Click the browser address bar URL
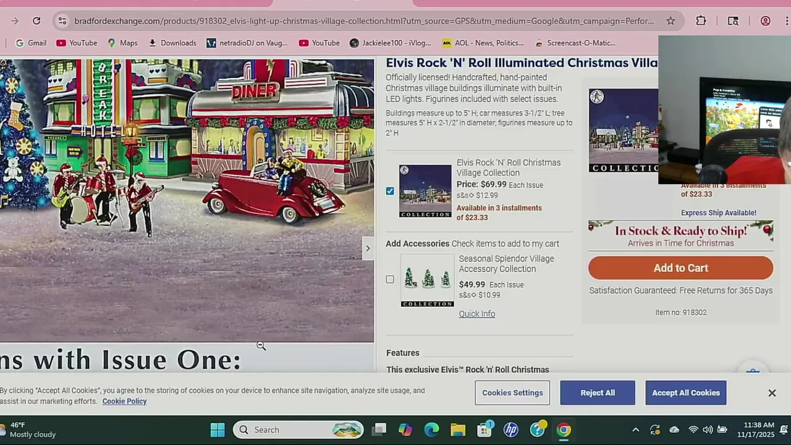This screenshot has height=445, width=791. click(363, 21)
